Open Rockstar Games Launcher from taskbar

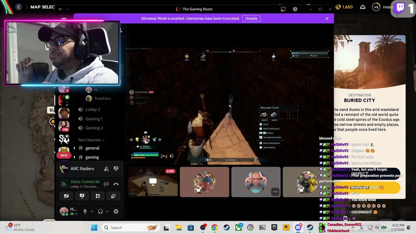point(286,227)
